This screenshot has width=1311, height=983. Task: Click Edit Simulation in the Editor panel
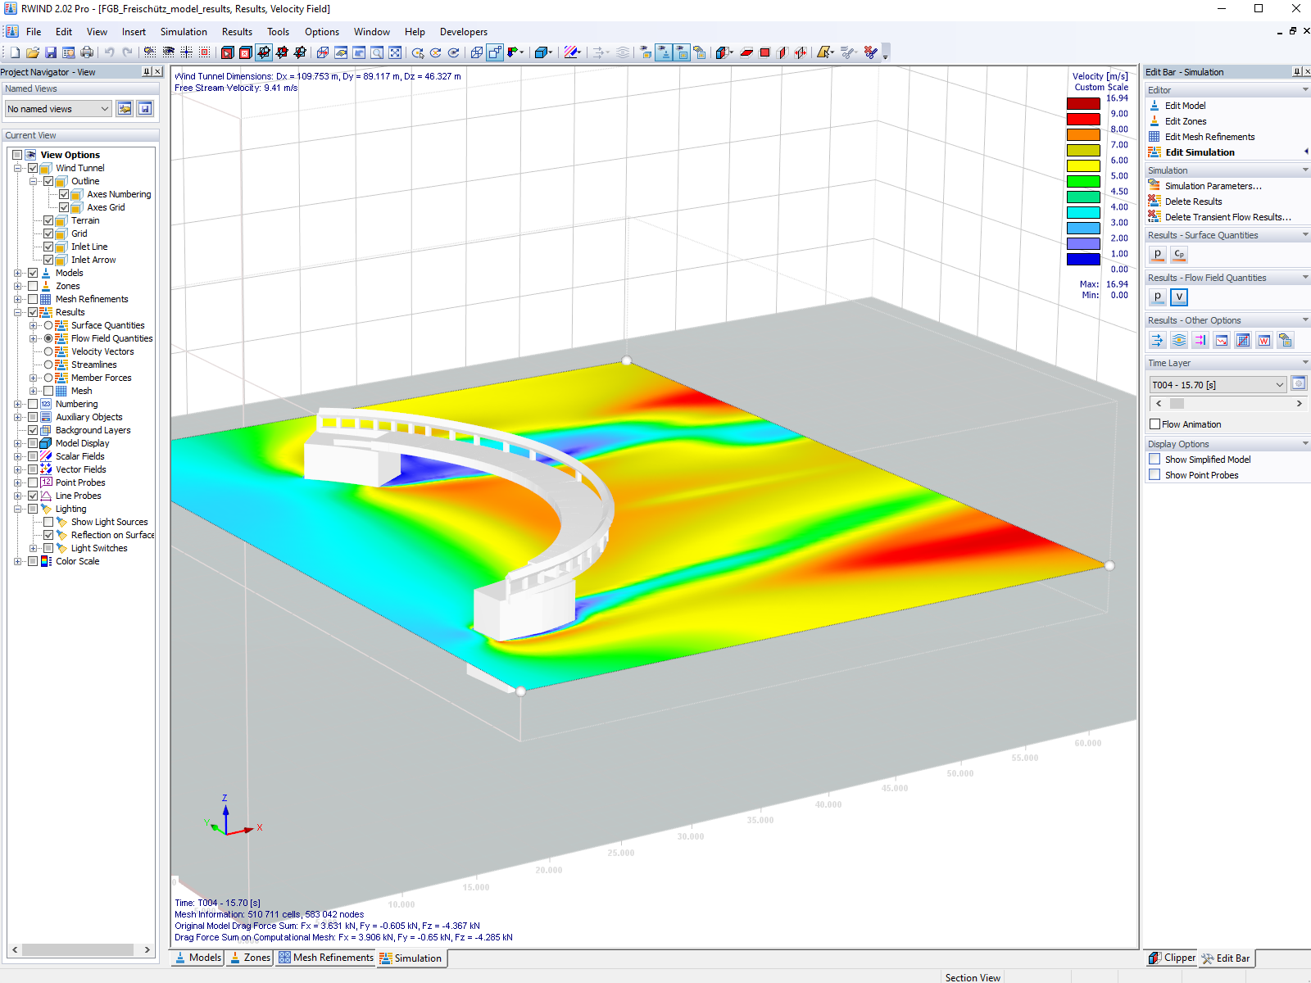tap(1200, 152)
